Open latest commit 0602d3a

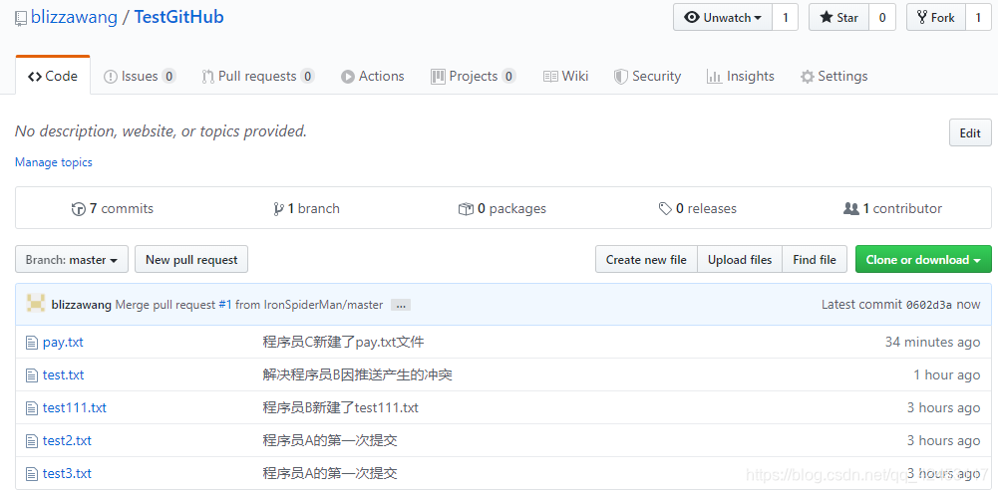pos(928,305)
